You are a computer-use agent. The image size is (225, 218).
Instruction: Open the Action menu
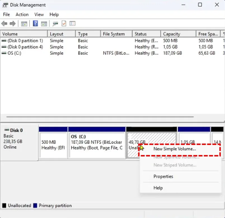click(22, 15)
